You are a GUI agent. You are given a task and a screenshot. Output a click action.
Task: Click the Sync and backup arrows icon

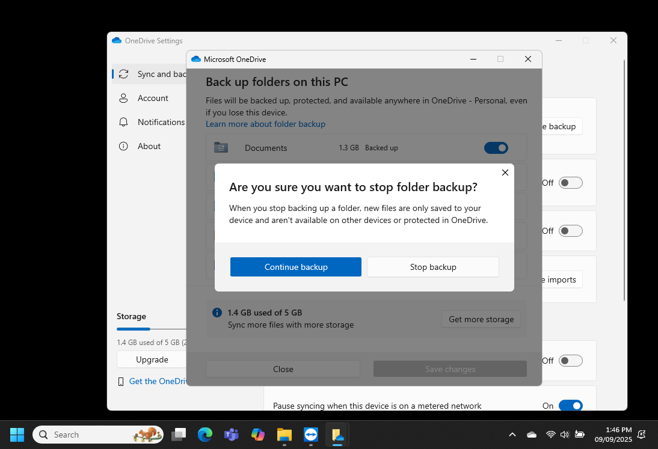pyautogui.click(x=123, y=74)
